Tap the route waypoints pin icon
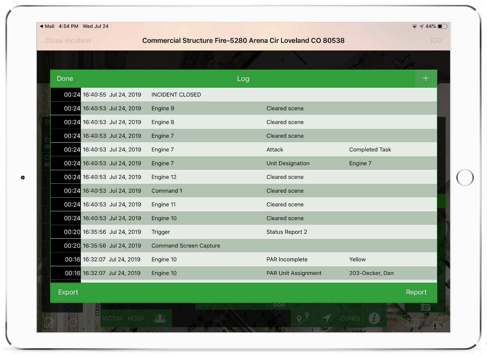The height and width of the screenshot is (355, 487). [302, 318]
